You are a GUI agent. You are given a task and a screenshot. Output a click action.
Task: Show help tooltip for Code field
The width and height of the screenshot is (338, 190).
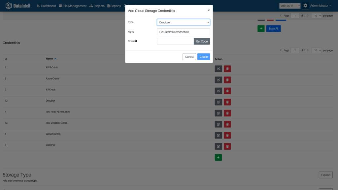click(136, 41)
